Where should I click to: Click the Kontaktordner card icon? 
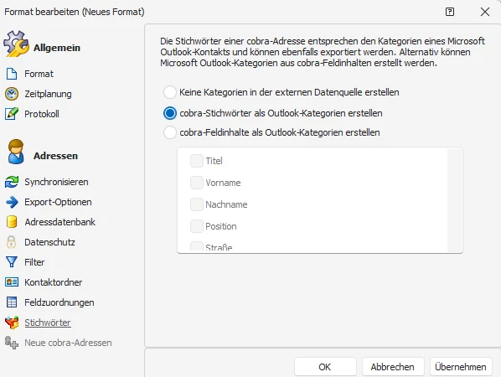point(12,282)
